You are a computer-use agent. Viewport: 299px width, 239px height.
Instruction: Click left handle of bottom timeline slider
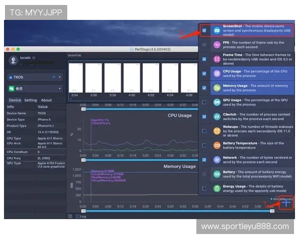pos(84,211)
